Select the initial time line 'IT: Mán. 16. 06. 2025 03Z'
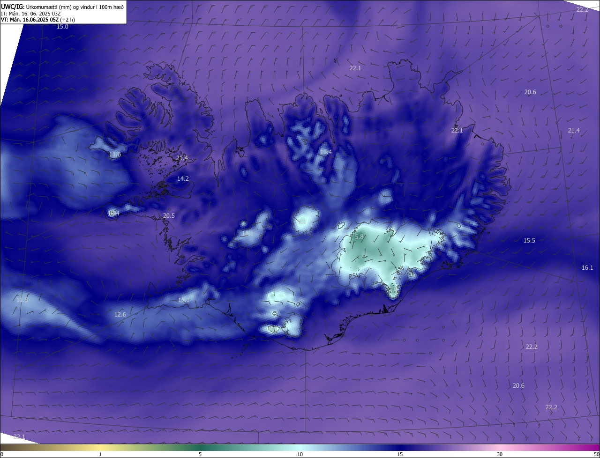This screenshot has width=600, height=458. tap(32, 14)
